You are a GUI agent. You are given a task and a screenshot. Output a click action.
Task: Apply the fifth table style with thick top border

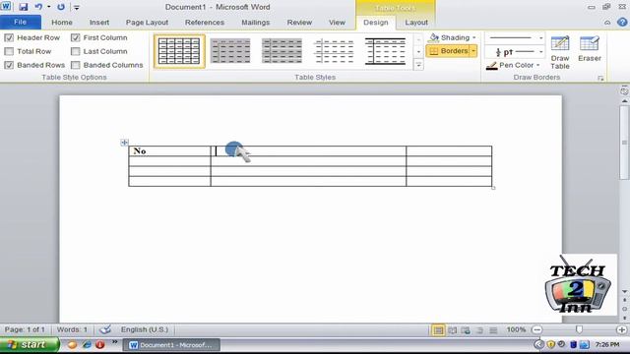(385, 51)
